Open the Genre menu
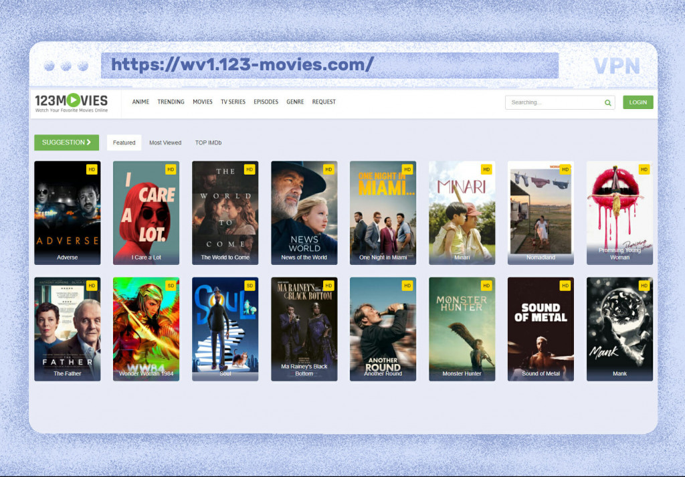This screenshot has width=685, height=477. 295,102
